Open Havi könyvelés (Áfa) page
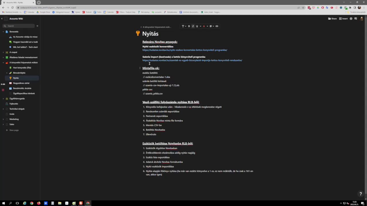This screenshot has width=367, height=206. point(22,68)
